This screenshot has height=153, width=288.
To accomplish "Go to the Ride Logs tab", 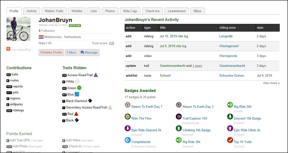I will (x=130, y=11).
